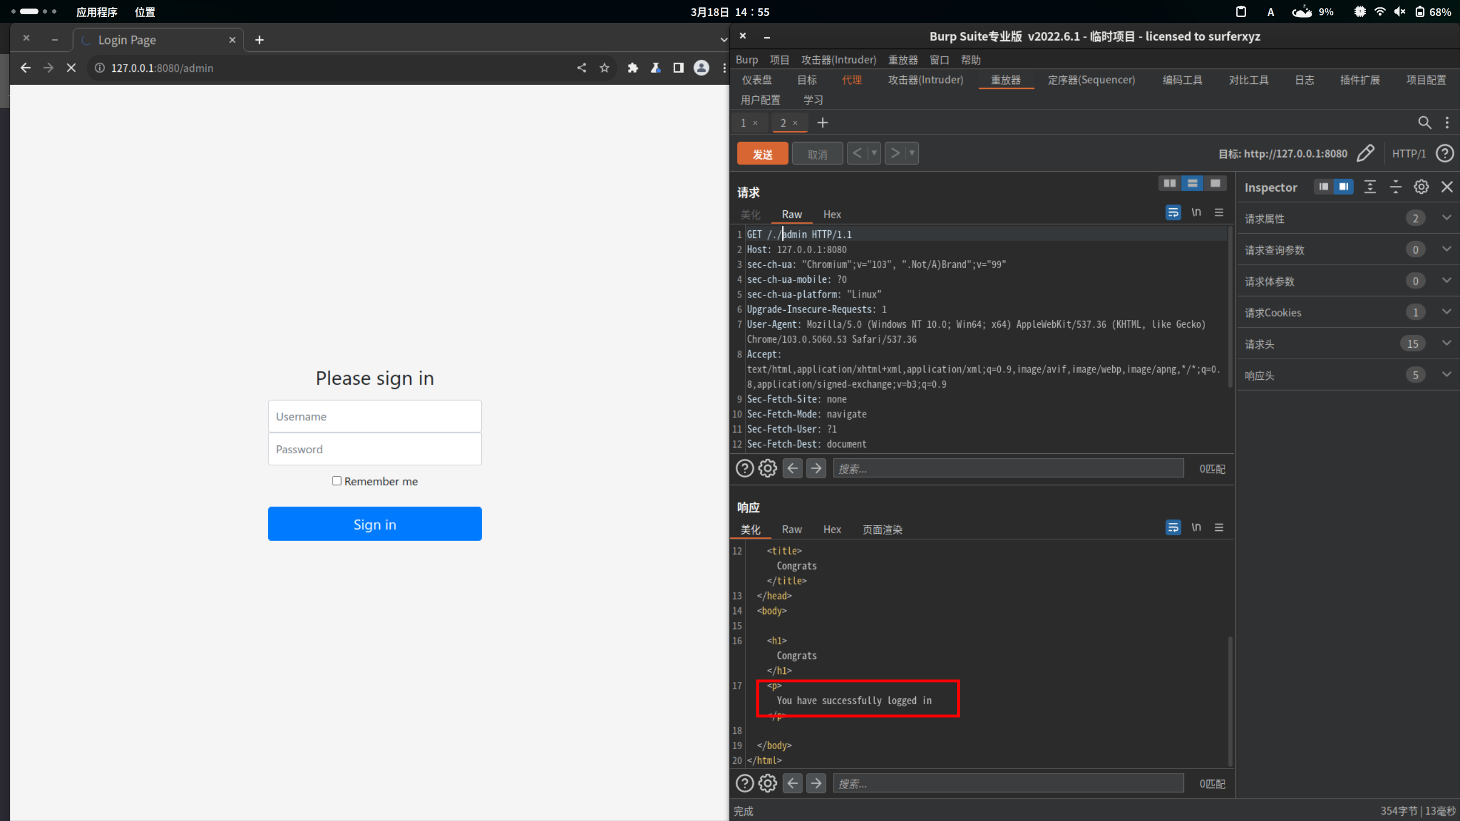Click the HTTP/1 protocol toggle
Image resolution: width=1460 pixels, height=821 pixels.
point(1409,153)
